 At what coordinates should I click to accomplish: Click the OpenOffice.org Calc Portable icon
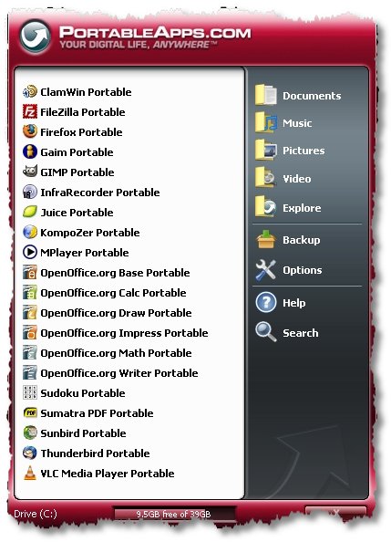(x=30, y=292)
